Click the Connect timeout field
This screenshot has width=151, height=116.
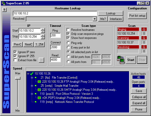[55, 47]
